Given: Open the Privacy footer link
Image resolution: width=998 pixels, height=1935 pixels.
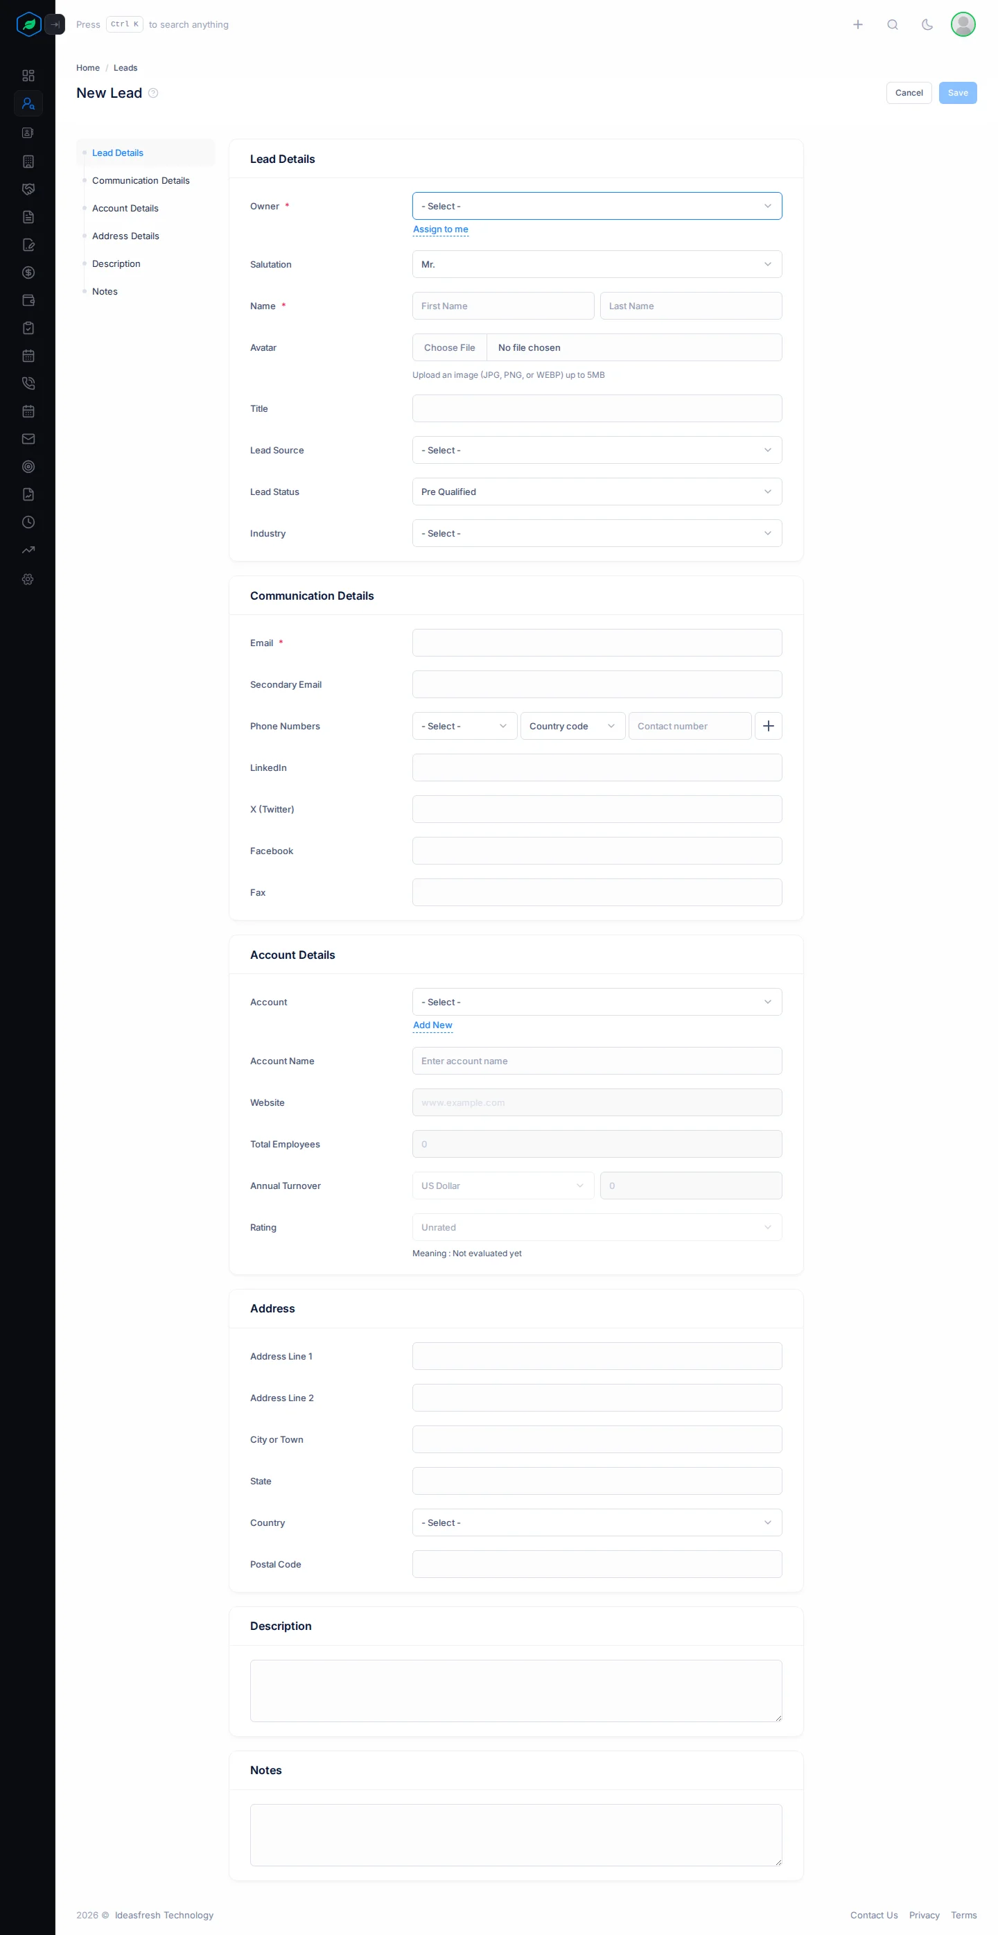Looking at the screenshot, I should (924, 1916).
